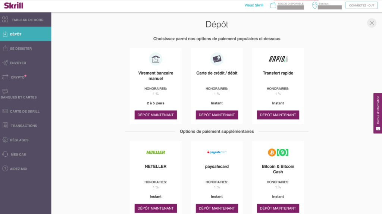Click Dépôt maintenant for Carte de crédit / débit

pyautogui.click(x=217, y=115)
